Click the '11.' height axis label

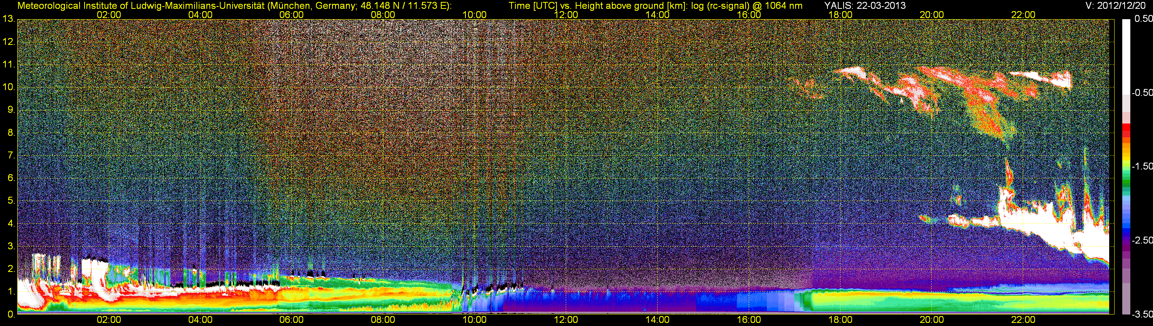8,64
